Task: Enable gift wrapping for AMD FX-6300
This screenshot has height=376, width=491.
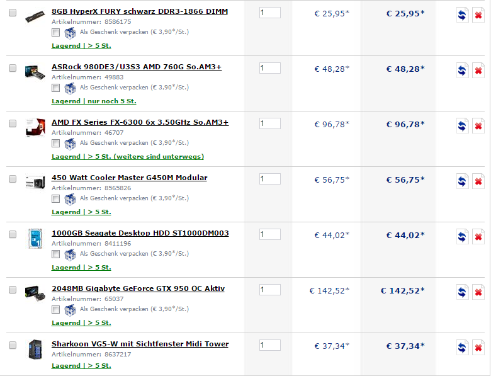Action: [x=56, y=143]
